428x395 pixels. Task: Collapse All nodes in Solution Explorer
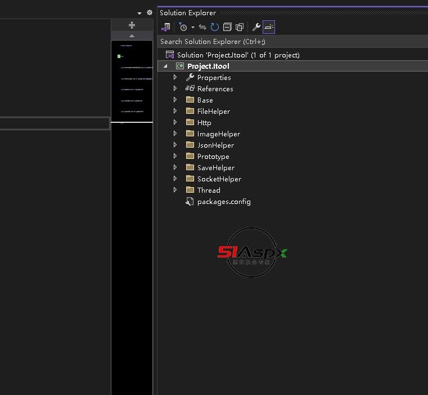[227, 27]
